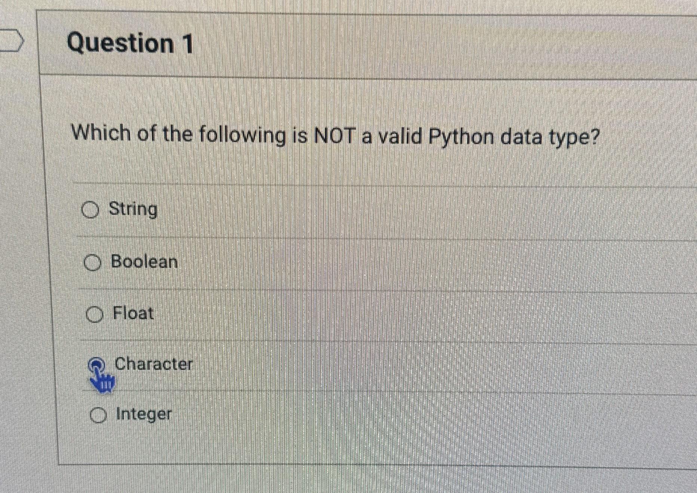Click the Boolean option label text
The image size is (697, 493).
tap(144, 262)
